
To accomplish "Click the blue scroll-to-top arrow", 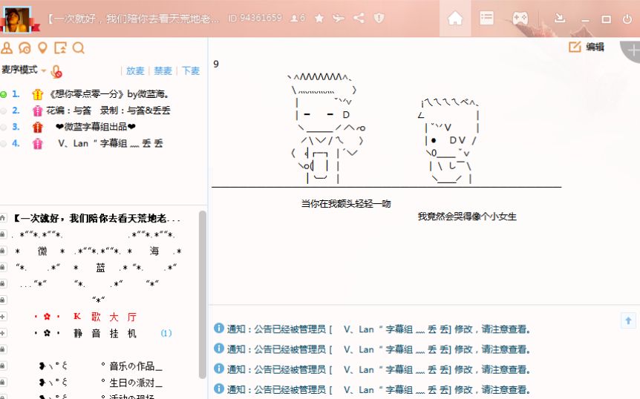I will pyautogui.click(x=629, y=320).
